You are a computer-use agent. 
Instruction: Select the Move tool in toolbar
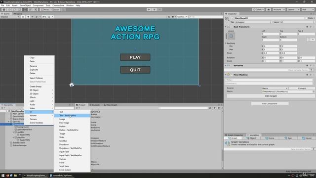[x=9, y=9]
